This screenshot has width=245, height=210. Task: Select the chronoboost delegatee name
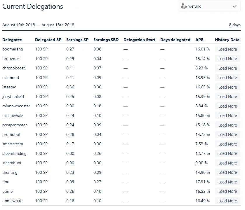13,68
